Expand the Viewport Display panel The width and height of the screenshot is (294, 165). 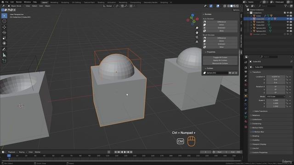[x=259, y=144]
